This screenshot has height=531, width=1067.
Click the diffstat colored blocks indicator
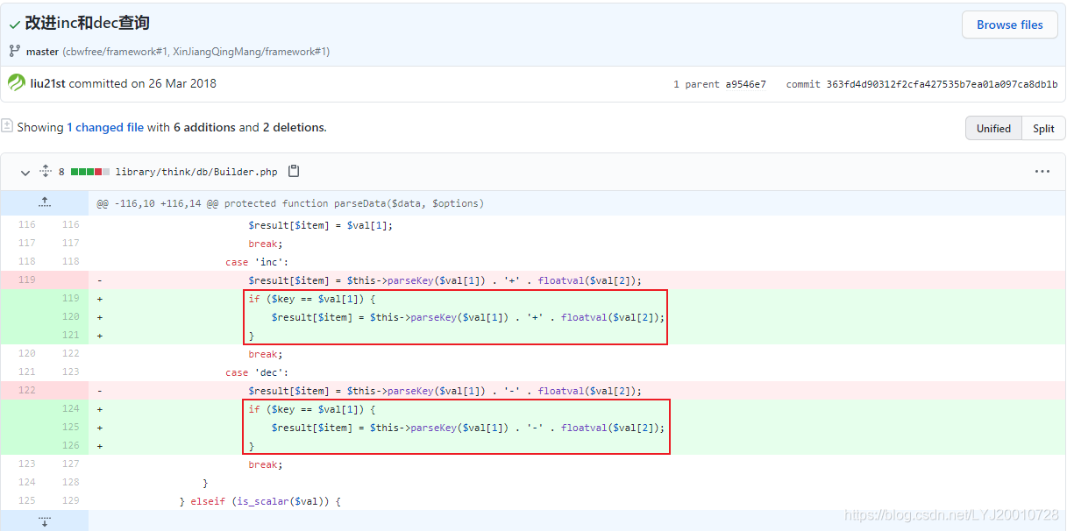click(90, 172)
